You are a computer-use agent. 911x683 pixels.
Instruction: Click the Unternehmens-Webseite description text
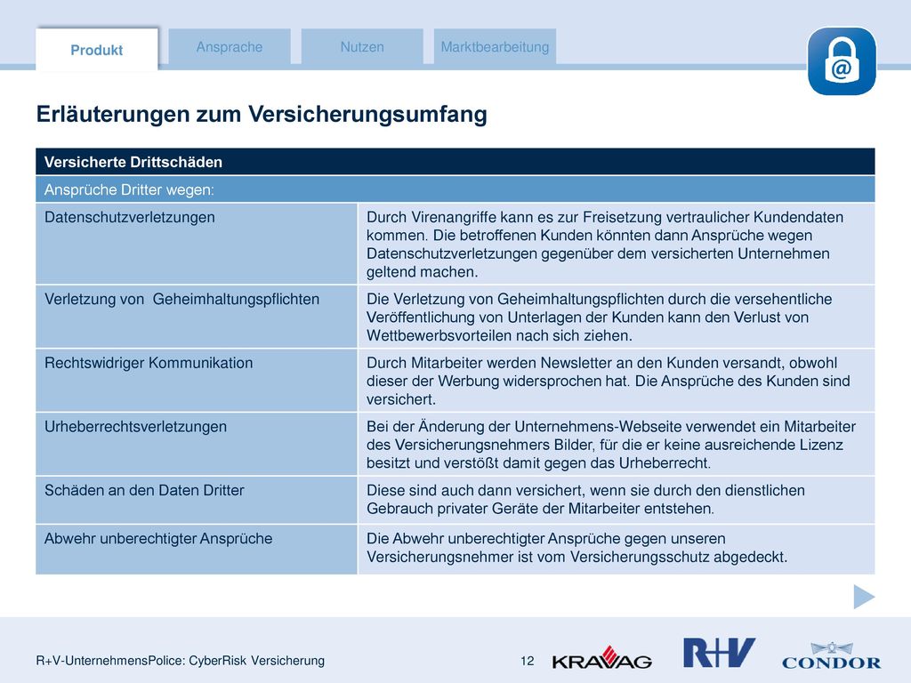point(610,445)
